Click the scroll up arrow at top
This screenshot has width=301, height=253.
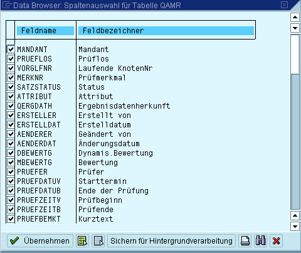(x=295, y=17)
